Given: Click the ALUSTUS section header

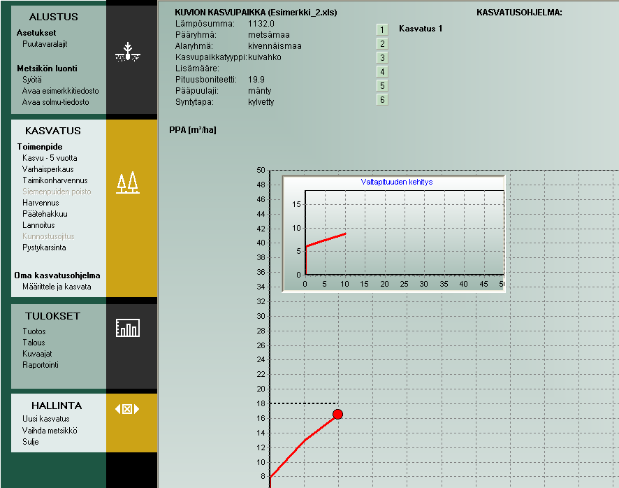Looking at the screenshot, I should click(53, 17).
